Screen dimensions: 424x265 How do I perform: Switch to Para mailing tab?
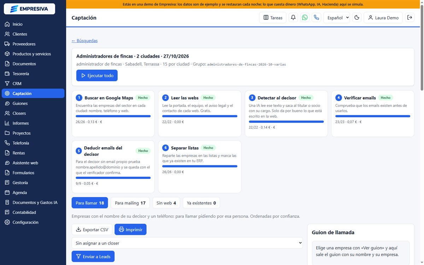point(130,203)
